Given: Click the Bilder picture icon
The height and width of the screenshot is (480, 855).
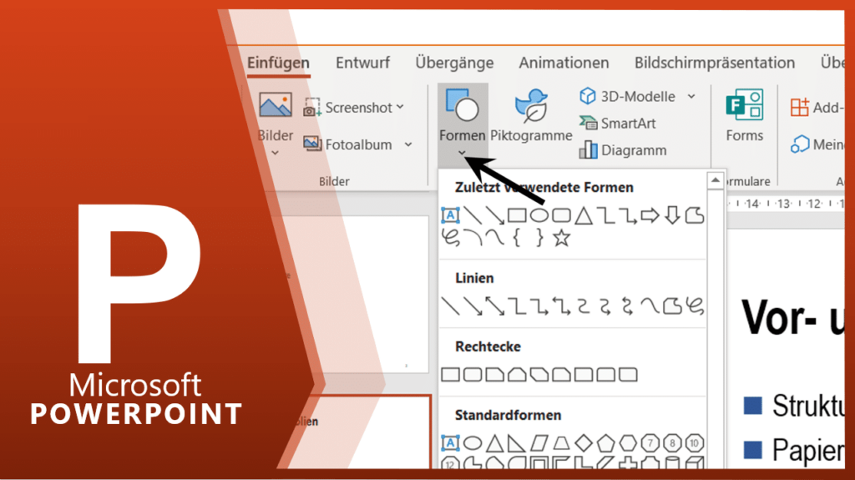Looking at the screenshot, I should pyautogui.click(x=275, y=105).
